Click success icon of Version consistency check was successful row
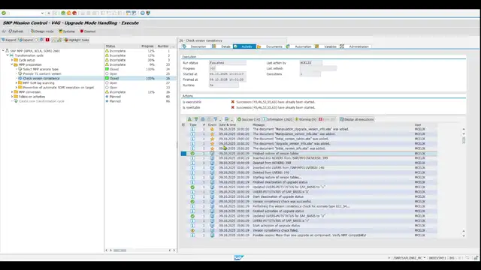The width and height of the screenshot is (481, 270). (192, 202)
